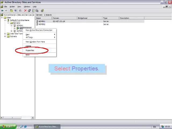Click the Sites folder icon in tree
This screenshot has width=172, height=129.
coord(5,17)
